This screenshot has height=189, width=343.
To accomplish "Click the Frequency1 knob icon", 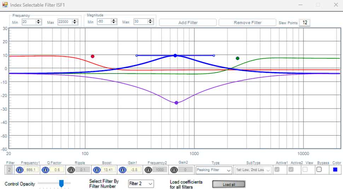I will 20,170.
